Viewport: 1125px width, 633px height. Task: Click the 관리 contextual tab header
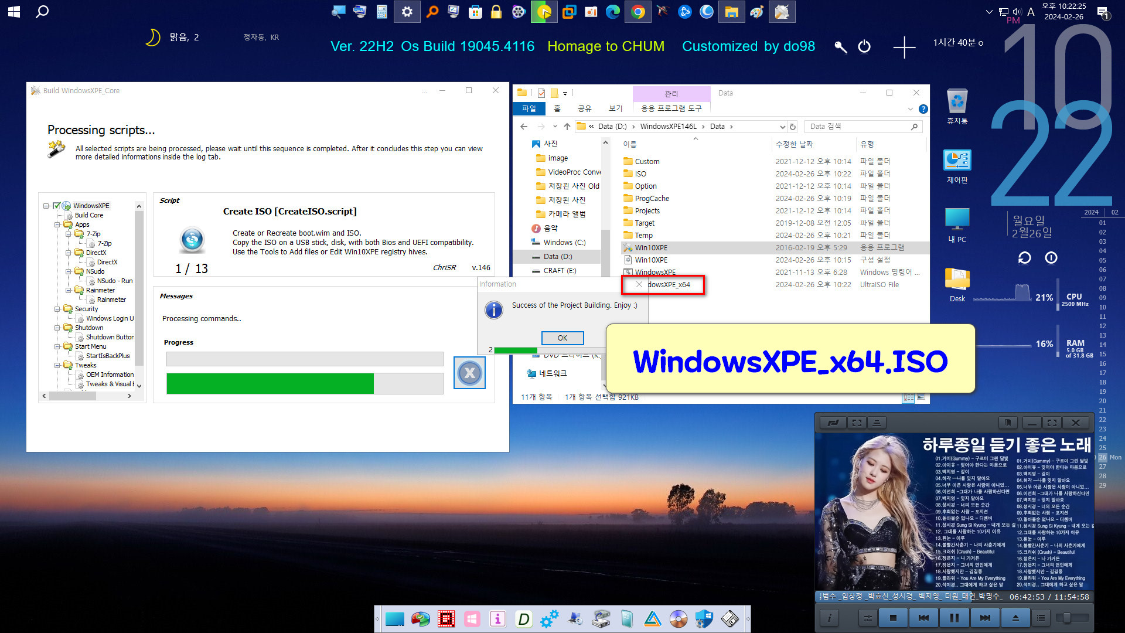coord(671,94)
